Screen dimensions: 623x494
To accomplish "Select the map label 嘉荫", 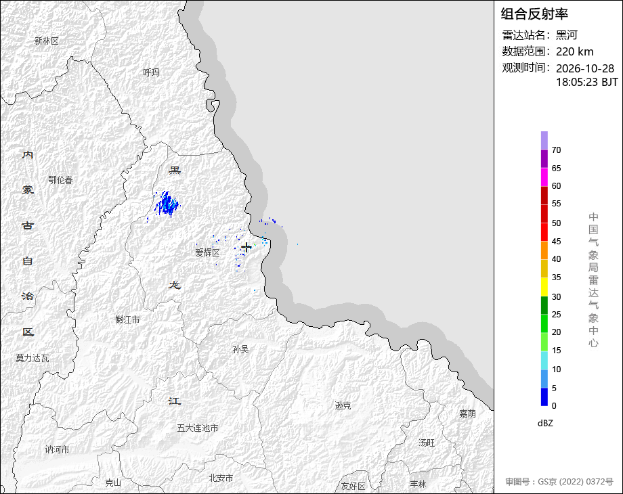I will click(x=468, y=413).
